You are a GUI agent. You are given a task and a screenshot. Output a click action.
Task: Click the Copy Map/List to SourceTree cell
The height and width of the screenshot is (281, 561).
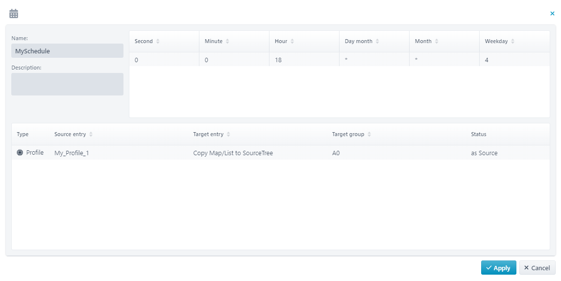[233, 153]
